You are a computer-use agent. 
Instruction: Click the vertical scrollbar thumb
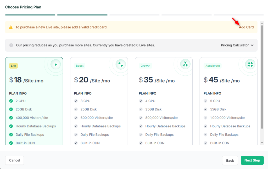coord(262,77)
